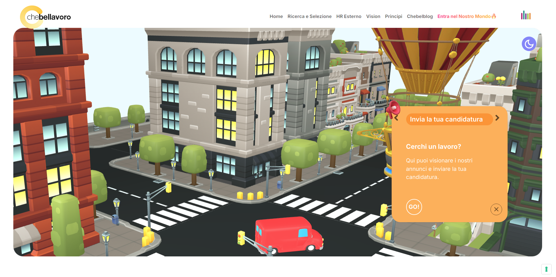Toggle the colored sound bars icon
Screen dimensions: 556x277
pyautogui.click(x=526, y=16)
